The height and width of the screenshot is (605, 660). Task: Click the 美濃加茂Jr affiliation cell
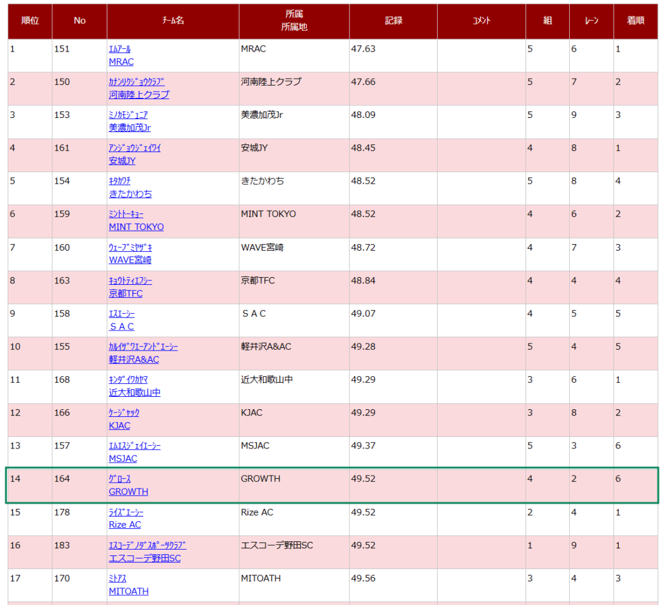tap(294, 122)
